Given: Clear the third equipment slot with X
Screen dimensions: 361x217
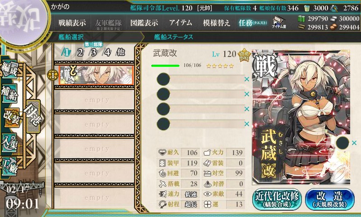Looking at the screenshot, I should (x=247, y=109).
